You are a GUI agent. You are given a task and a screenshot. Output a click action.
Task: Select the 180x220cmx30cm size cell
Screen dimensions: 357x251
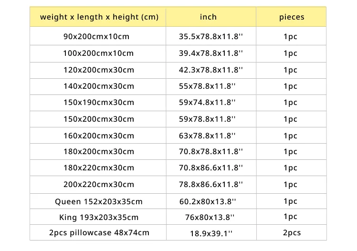99,167
